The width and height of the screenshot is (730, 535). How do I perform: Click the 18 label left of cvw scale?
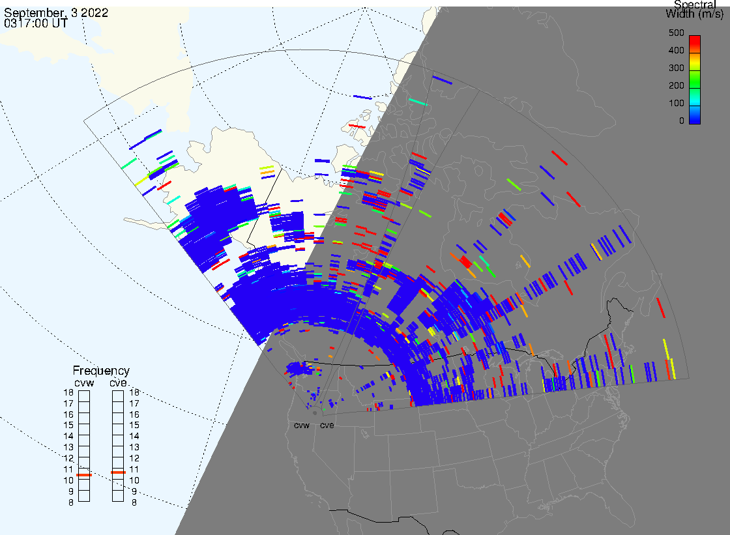click(68, 392)
